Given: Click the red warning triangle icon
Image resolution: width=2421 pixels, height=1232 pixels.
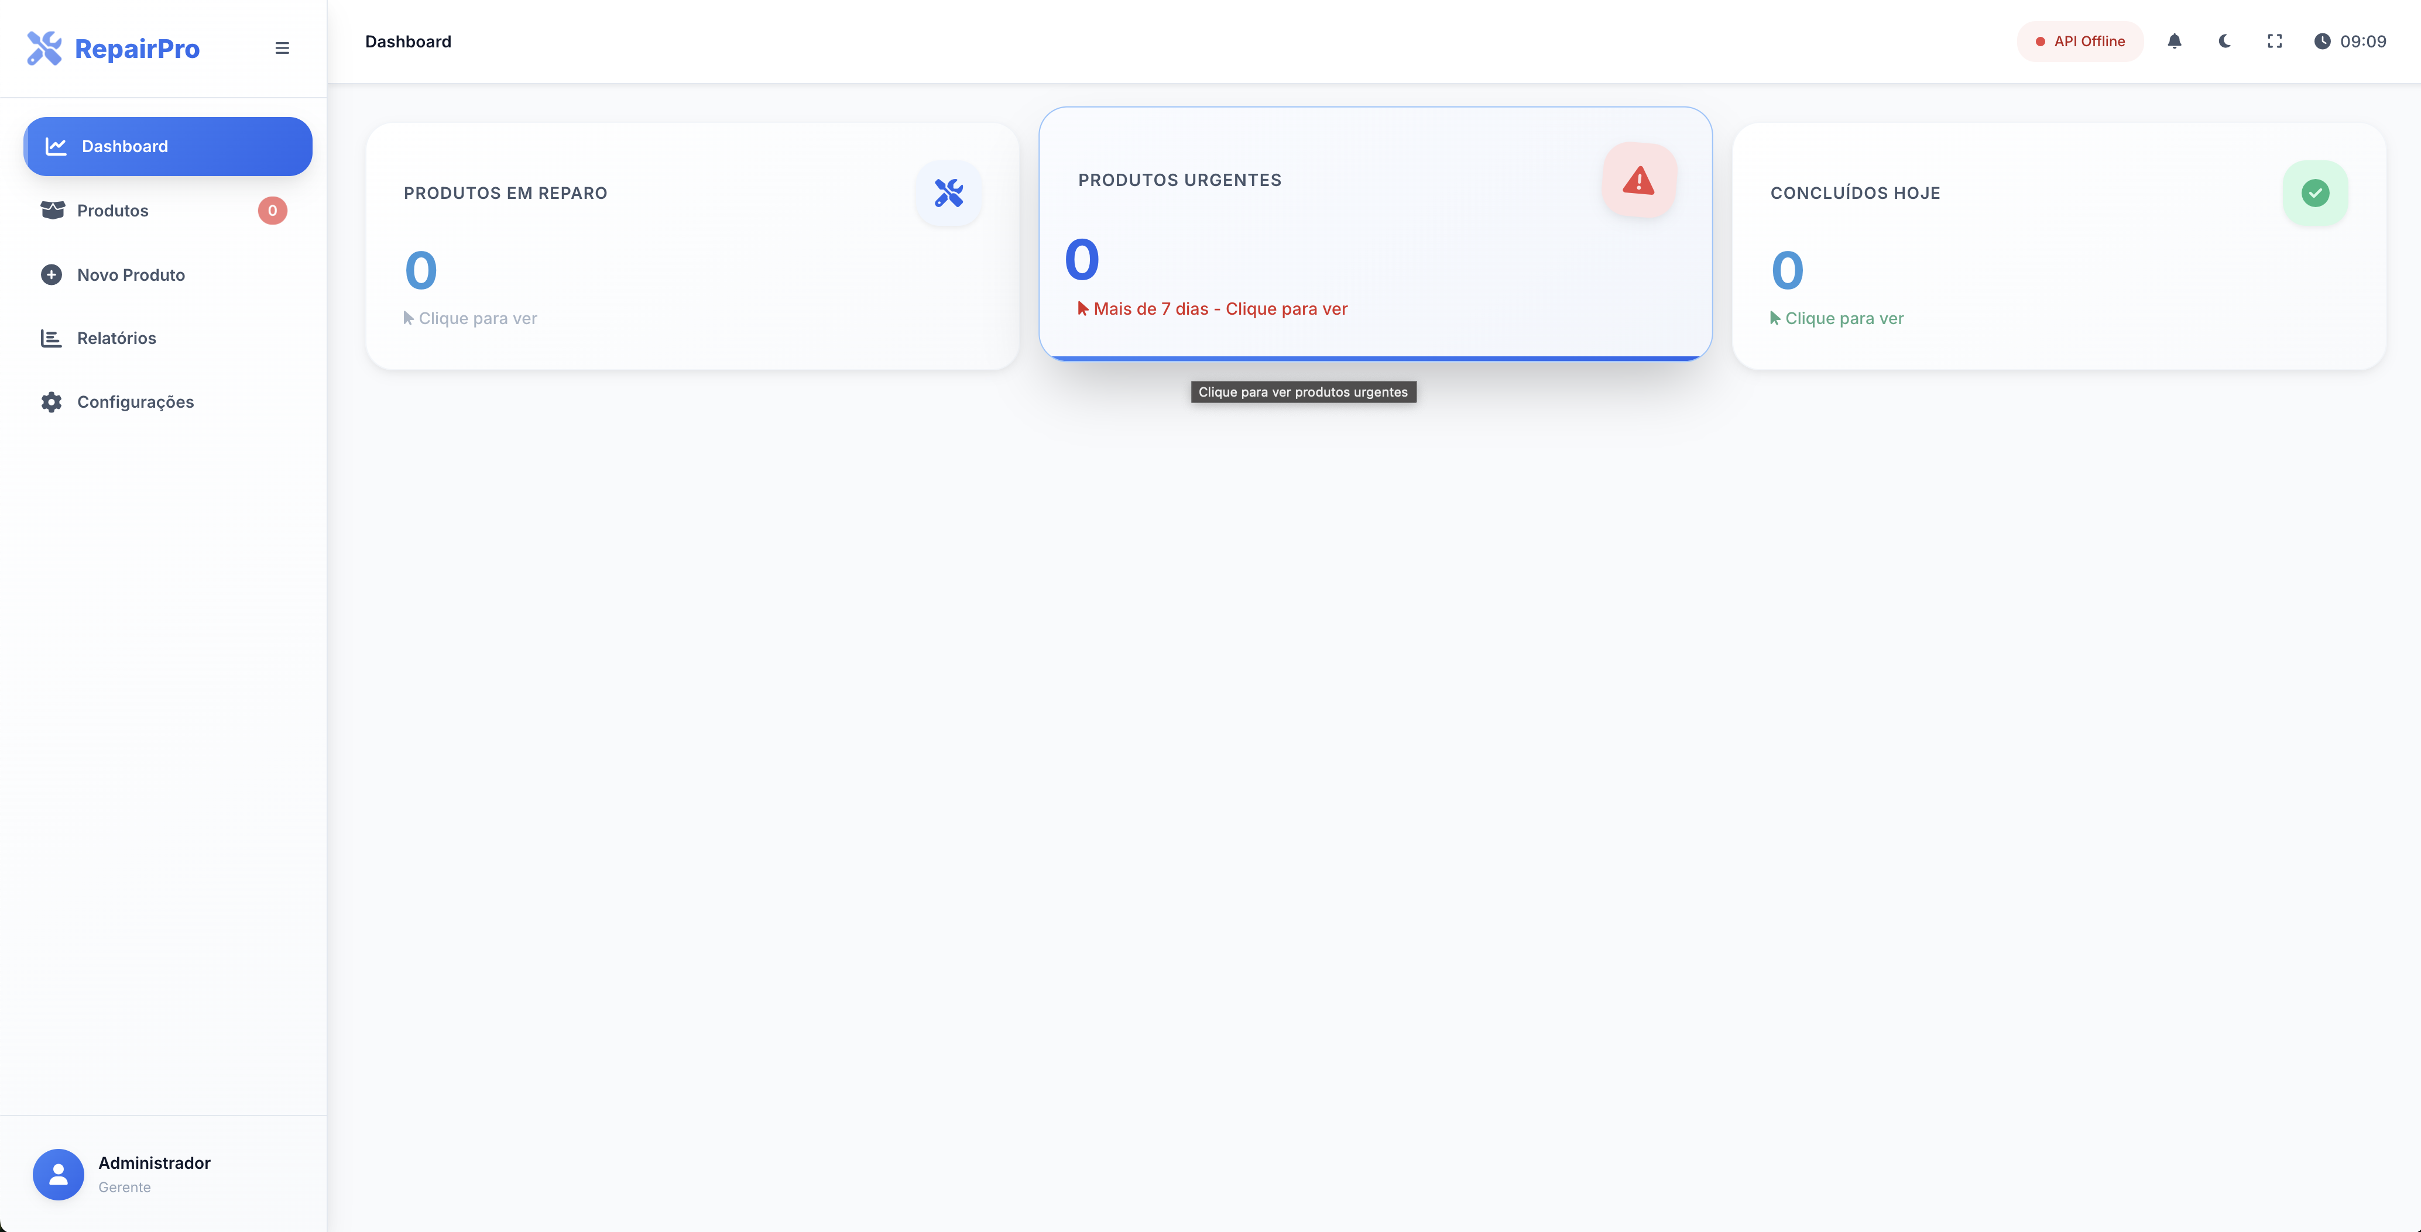Looking at the screenshot, I should click(x=1638, y=180).
